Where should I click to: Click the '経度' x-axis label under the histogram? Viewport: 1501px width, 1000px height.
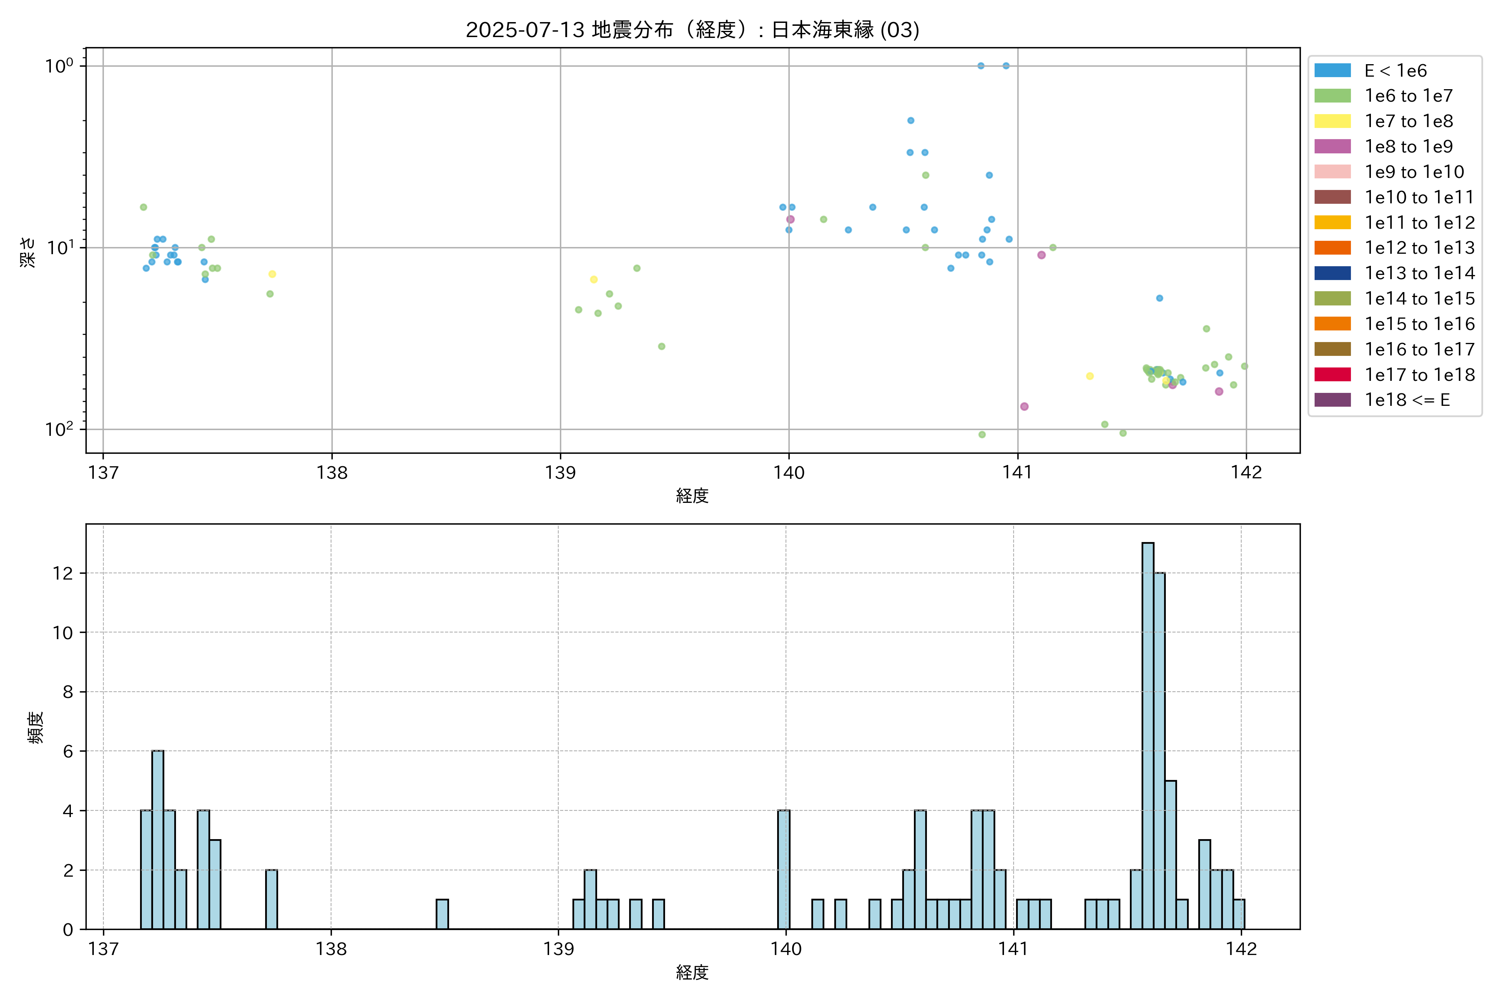[693, 972]
